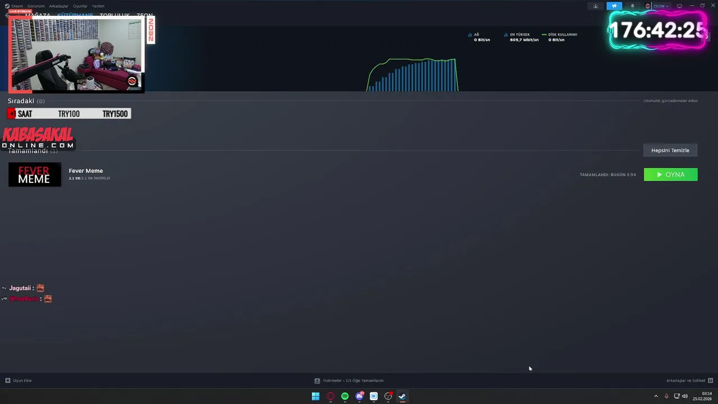Enter Big Picture mode via monitor icon
718x404 pixels.
[x=679, y=6]
